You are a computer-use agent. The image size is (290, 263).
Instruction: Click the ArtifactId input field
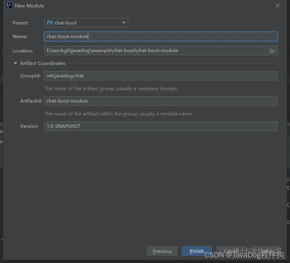coord(161,101)
